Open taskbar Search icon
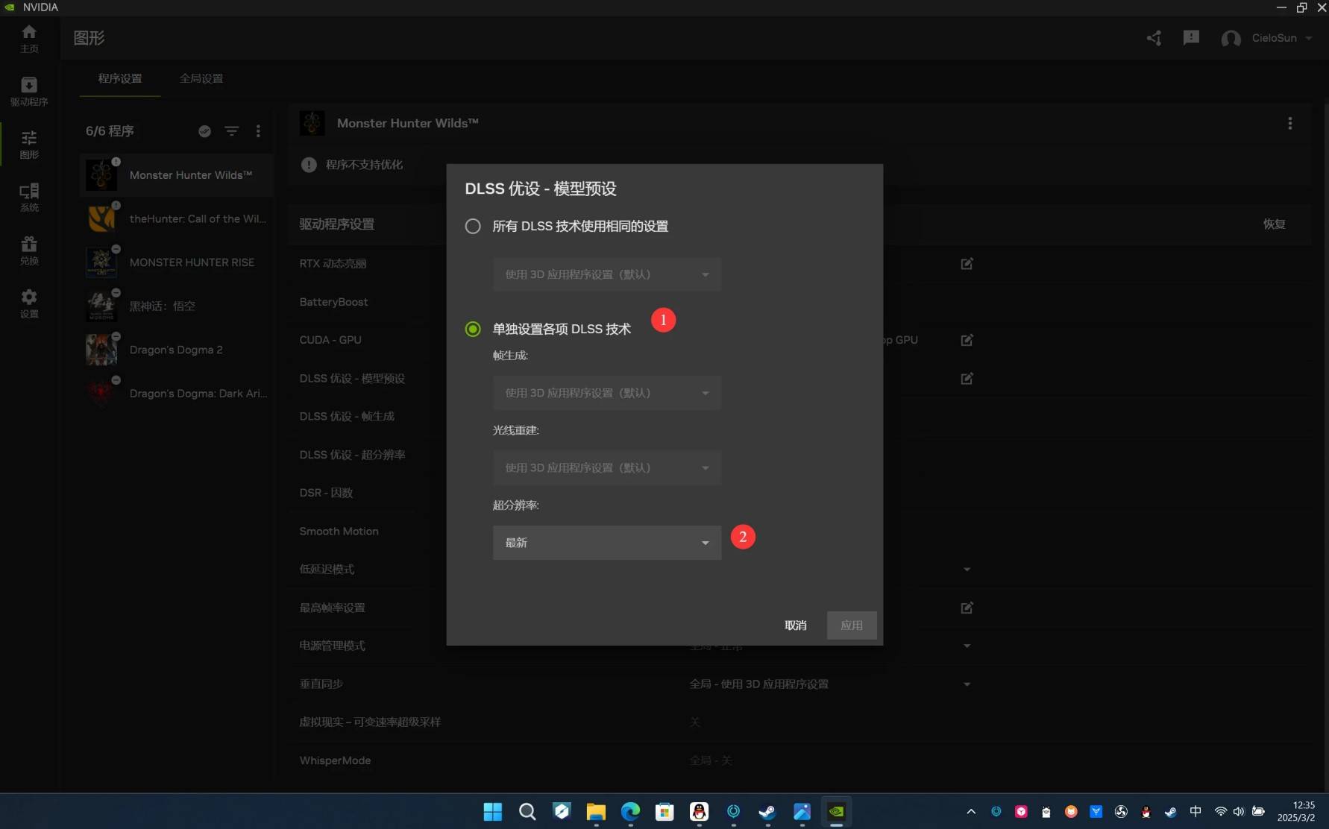The height and width of the screenshot is (829, 1329). [x=527, y=812]
